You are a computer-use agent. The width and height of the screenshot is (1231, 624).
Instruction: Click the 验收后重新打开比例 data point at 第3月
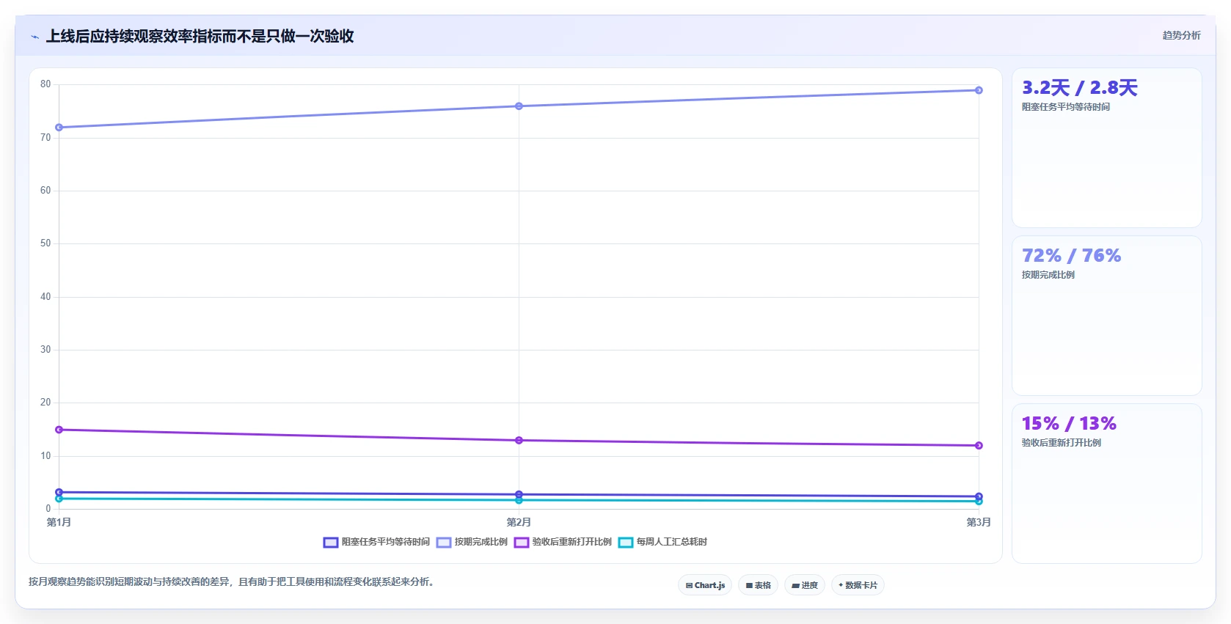pos(979,446)
